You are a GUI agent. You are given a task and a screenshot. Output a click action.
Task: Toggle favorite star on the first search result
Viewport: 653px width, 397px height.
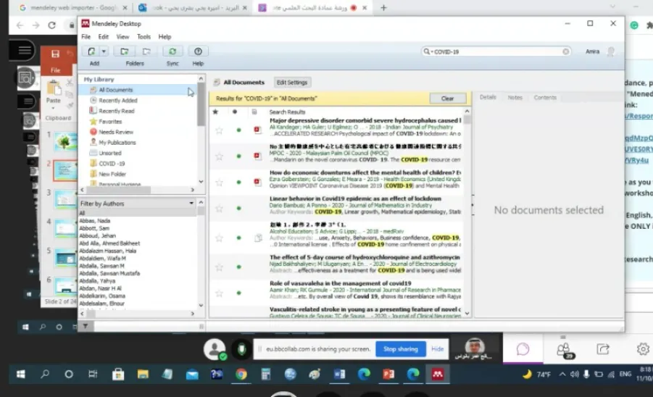[x=219, y=130]
